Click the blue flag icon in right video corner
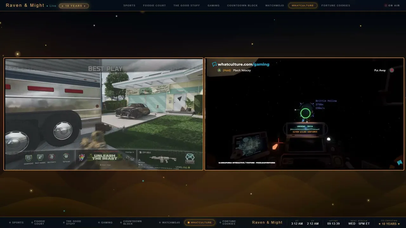 coord(399,162)
